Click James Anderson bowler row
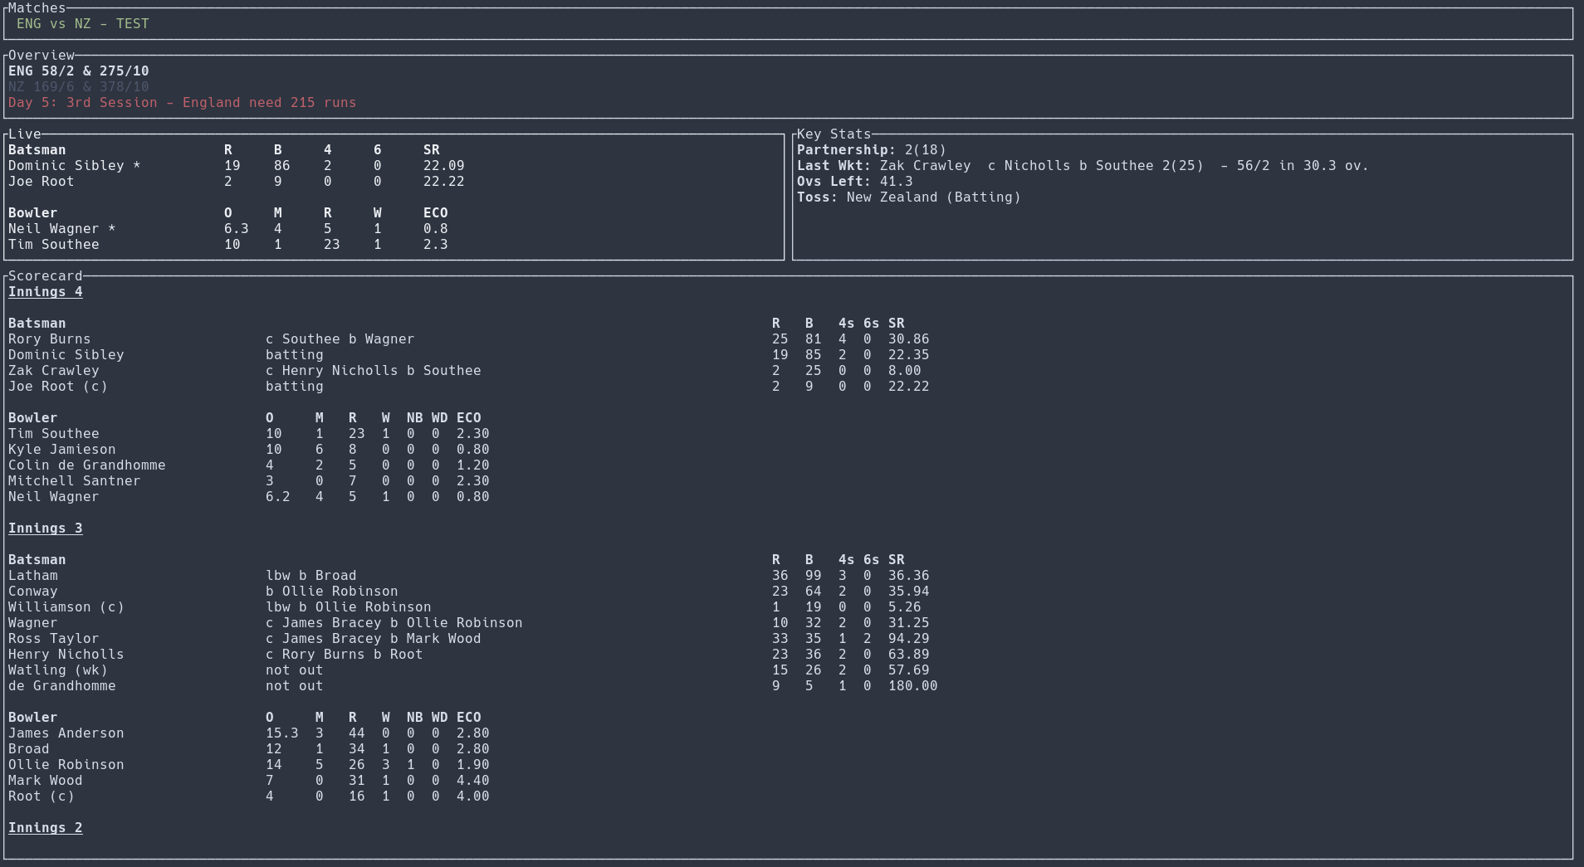This screenshot has width=1584, height=867. (x=249, y=733)
